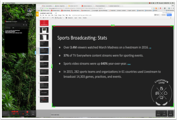Viewport: 177px width, 120px height.
Task: Select the text box tool
Action: [57, 18]
